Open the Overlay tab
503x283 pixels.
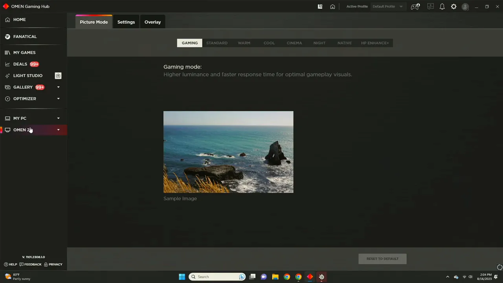pos(152,22)
